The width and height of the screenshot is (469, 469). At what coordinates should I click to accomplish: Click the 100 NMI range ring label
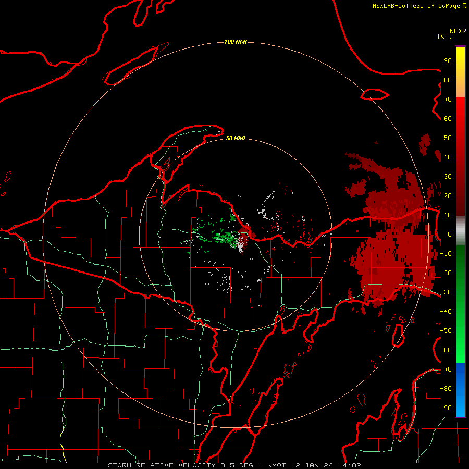236,42
